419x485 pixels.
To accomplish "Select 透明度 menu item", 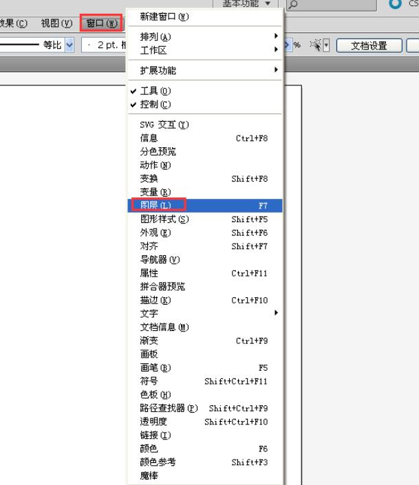I will (x=154, y=421).
